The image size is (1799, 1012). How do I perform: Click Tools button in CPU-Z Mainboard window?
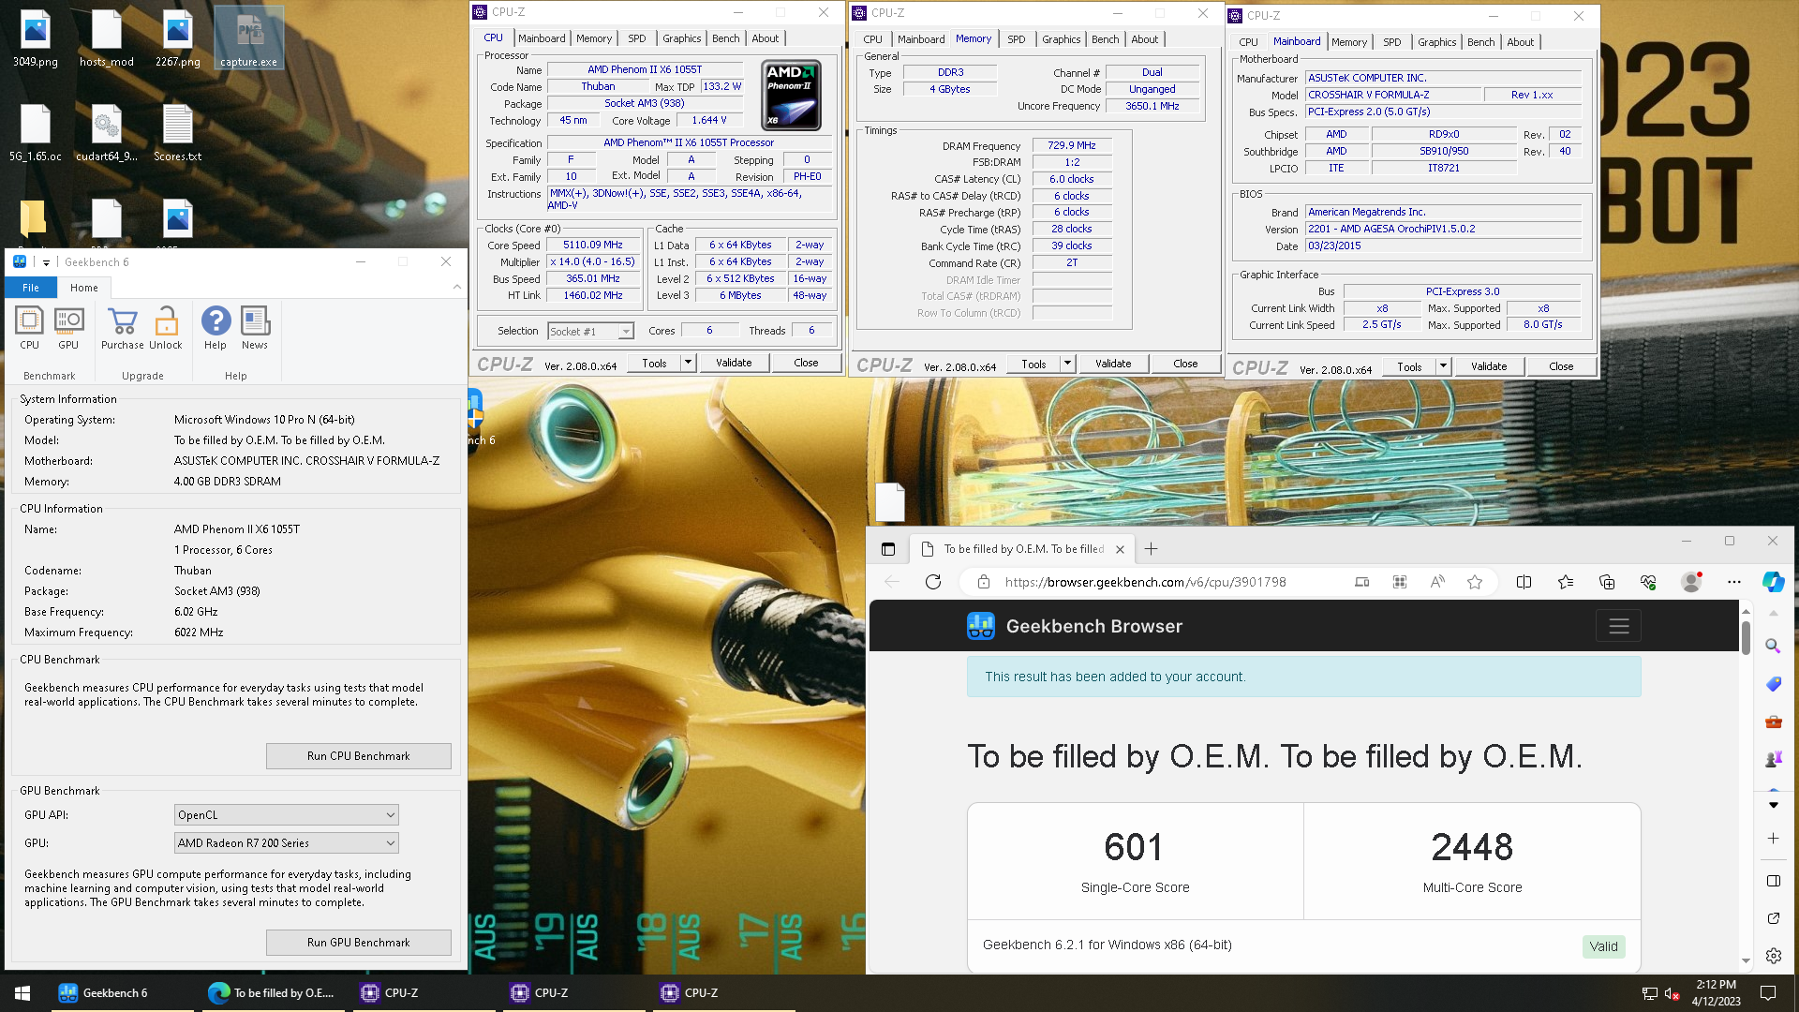[x=1409, y=366]
